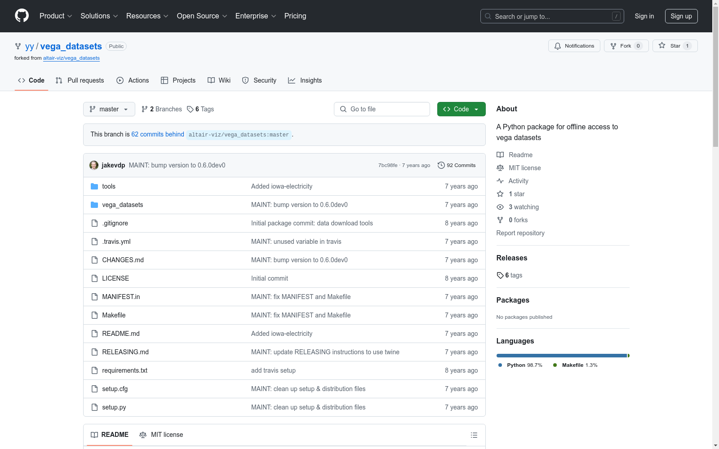Click the vega_datasets folder icon
This screenshot has height=449, width=719.
click(94, 205)
